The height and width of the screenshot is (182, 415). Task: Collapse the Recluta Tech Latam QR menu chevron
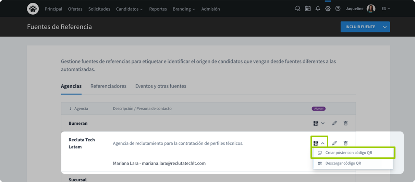(323, 143)
